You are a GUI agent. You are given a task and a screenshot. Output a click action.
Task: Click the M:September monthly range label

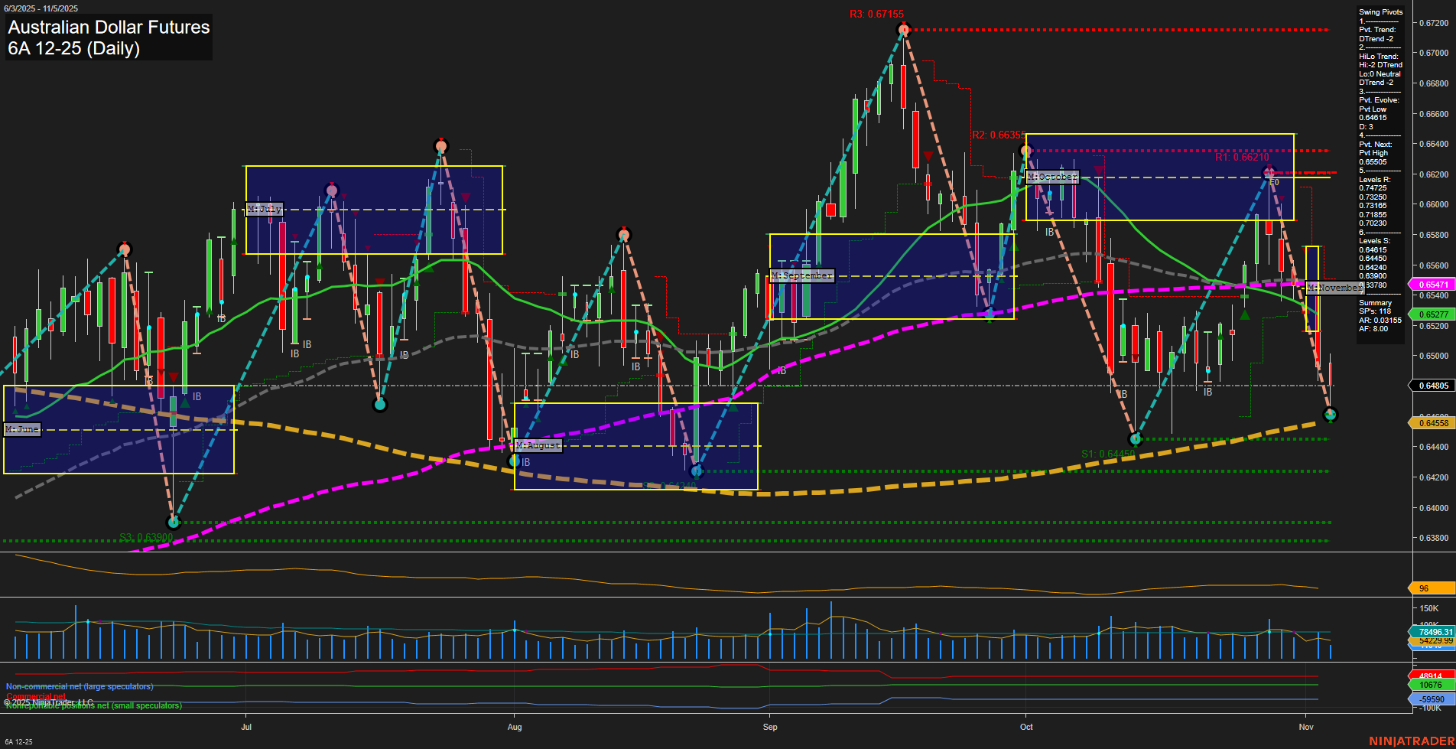tap(801, 275)
